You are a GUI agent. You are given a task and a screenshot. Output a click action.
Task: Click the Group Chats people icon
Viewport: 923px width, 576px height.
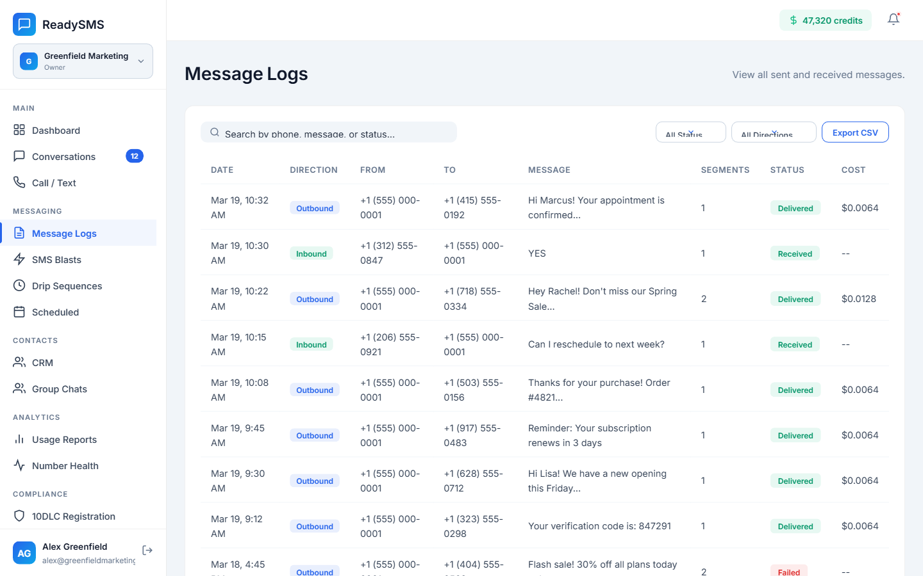click(19, 388)
